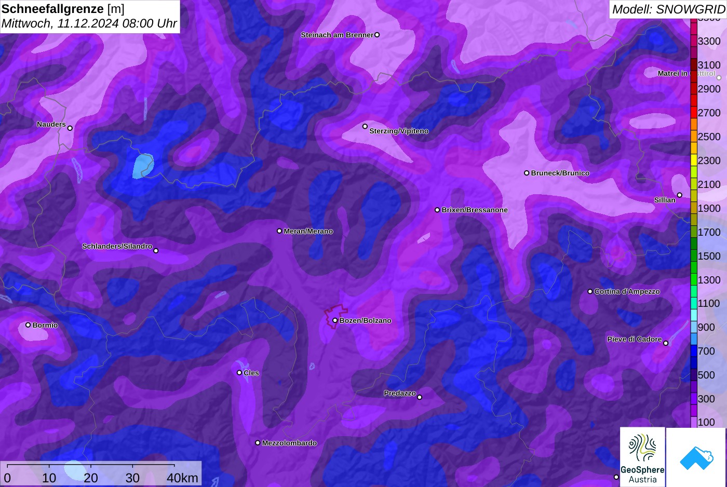The image size is (727, 487).
Task: Click the Cortina d'Ampezzo label text
Action: coord(627,291)
